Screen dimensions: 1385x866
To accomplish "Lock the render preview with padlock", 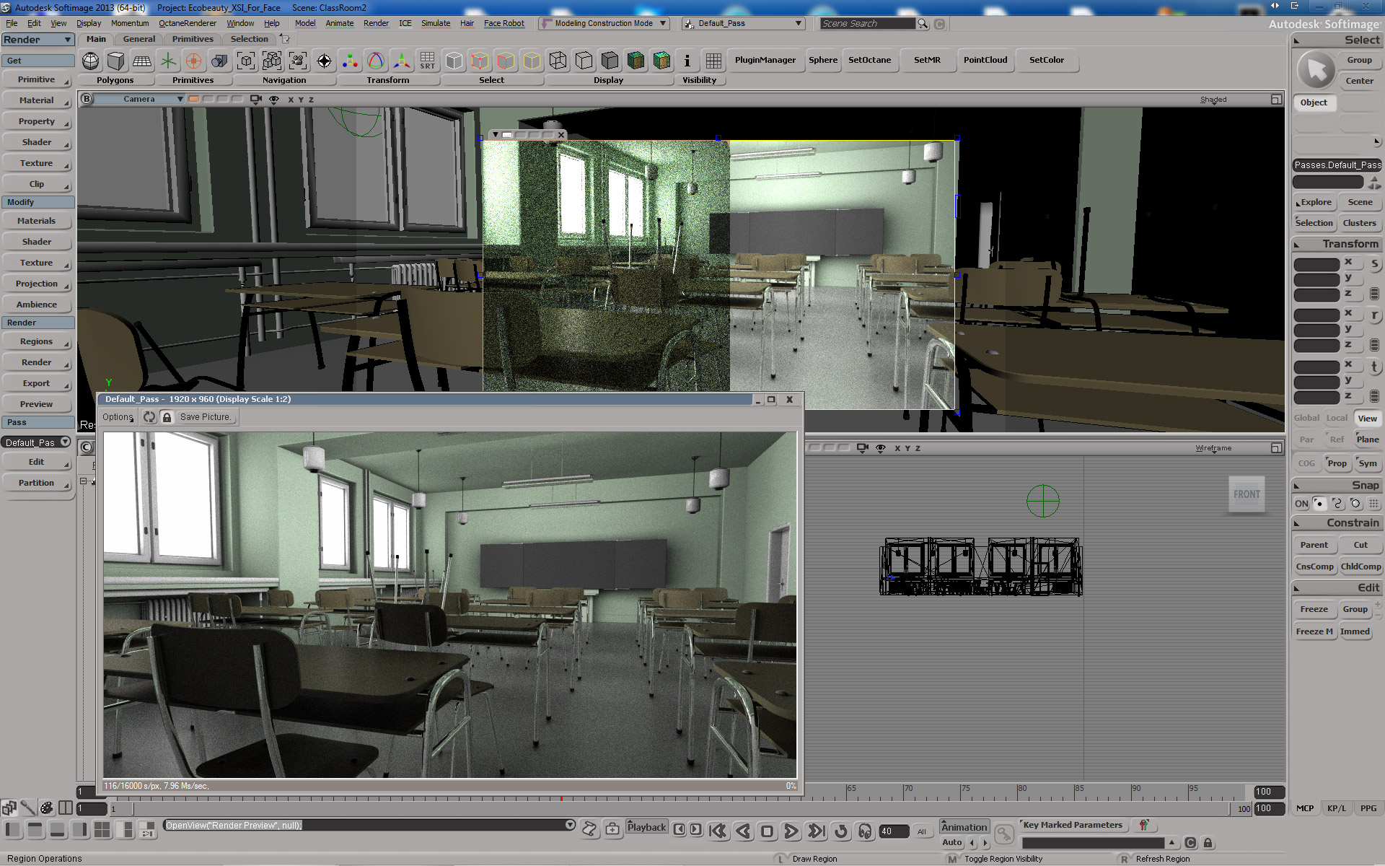I will [x=167, y=417].
